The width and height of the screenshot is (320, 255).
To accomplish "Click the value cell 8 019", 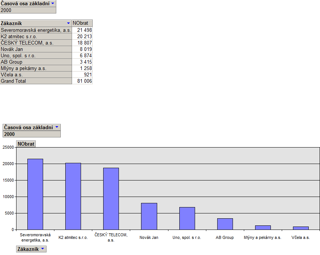I will click(82, 49).
